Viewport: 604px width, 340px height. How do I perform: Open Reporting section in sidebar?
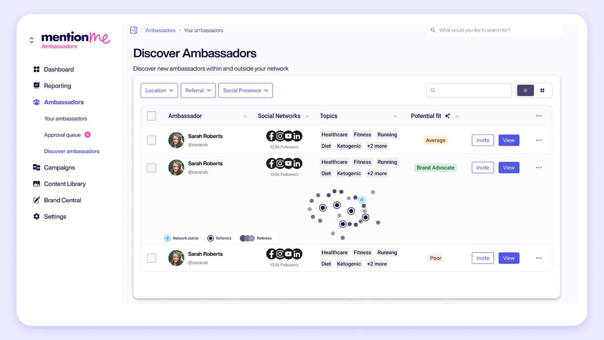pos(57,86)
